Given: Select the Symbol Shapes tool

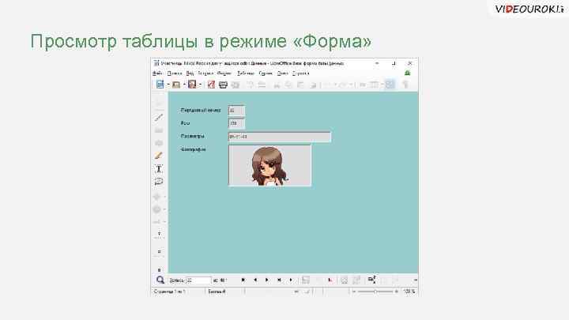Looking at the screenshot, I should (x=157, y=209).
